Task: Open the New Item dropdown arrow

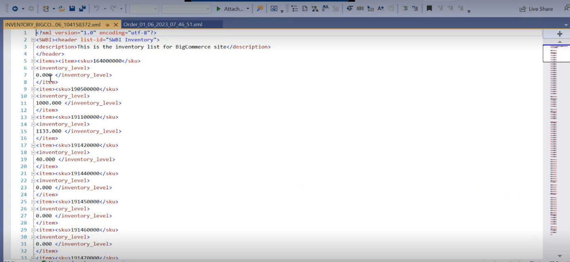Action: click(x=54, y=9)
